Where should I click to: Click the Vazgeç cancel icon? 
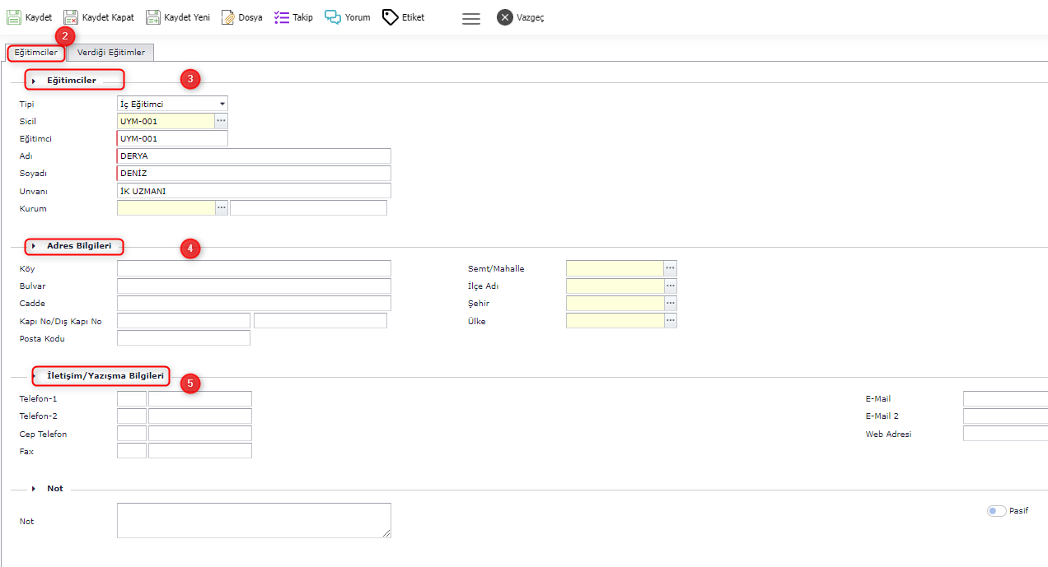pos(505,17)
